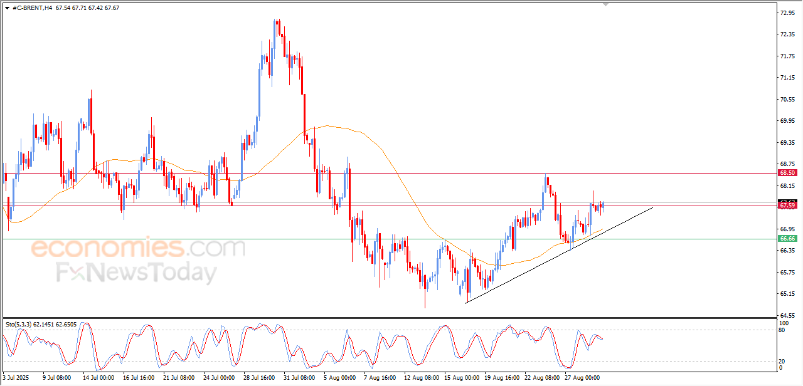Click the 66.35 value on price axis

(x=787, y=251)
